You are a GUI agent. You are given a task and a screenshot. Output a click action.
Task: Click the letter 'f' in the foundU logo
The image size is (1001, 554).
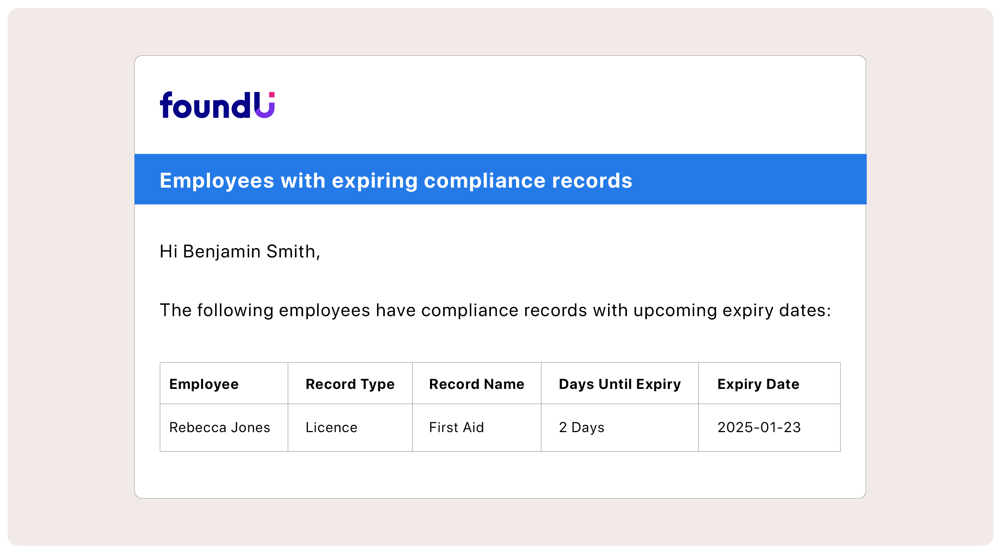click(166, 105)
